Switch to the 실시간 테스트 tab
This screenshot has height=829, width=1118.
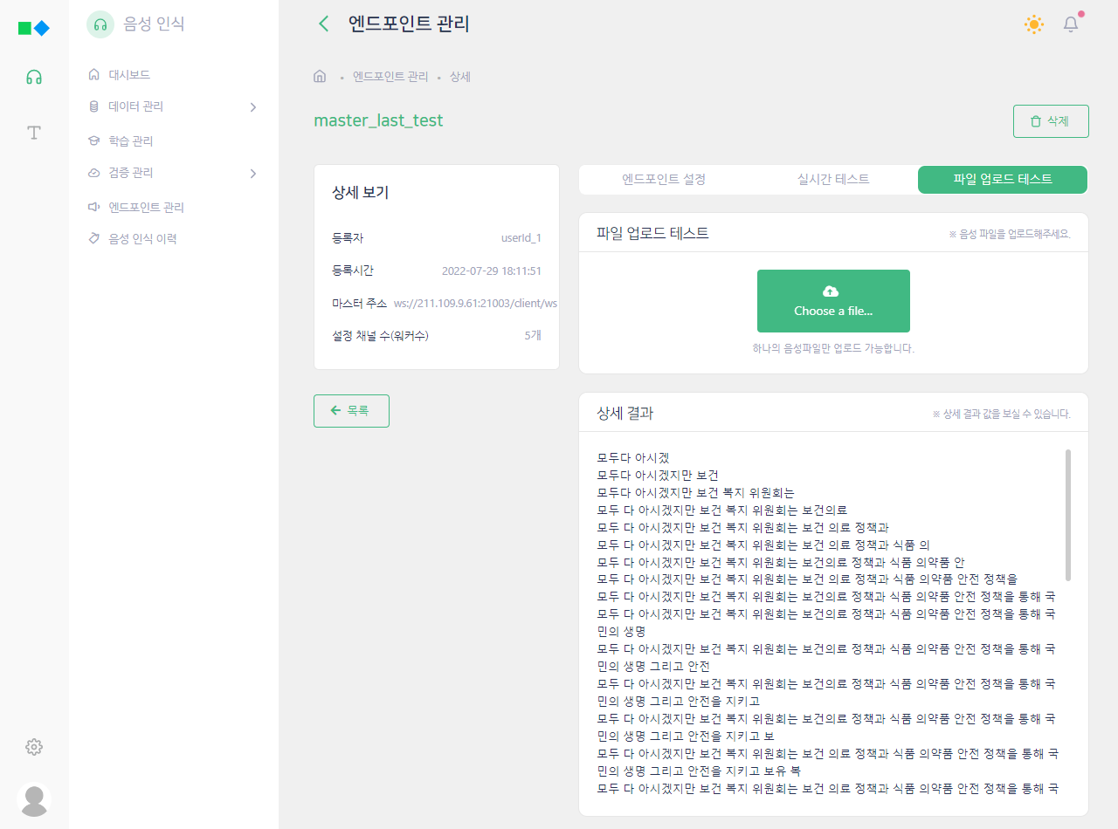coord(833,179)
